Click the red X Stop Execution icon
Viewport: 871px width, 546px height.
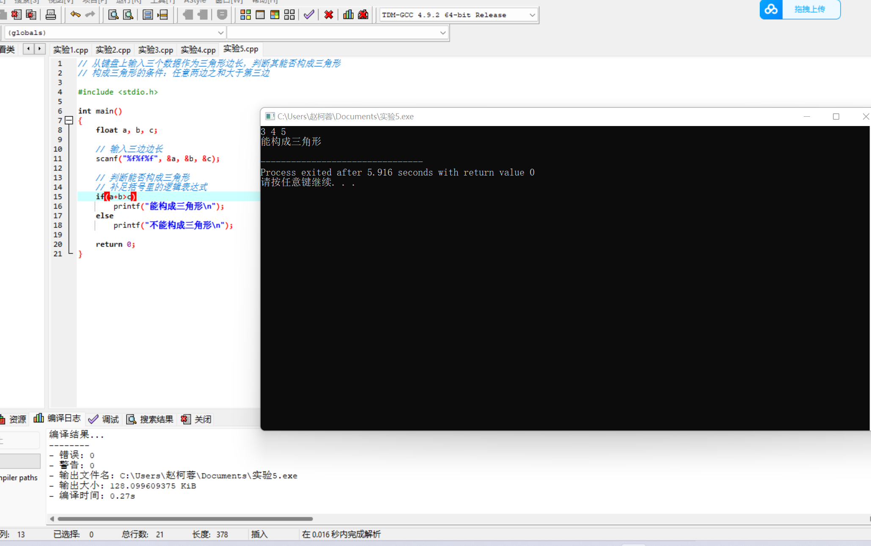pyautogui.click(x=328, y=15)
